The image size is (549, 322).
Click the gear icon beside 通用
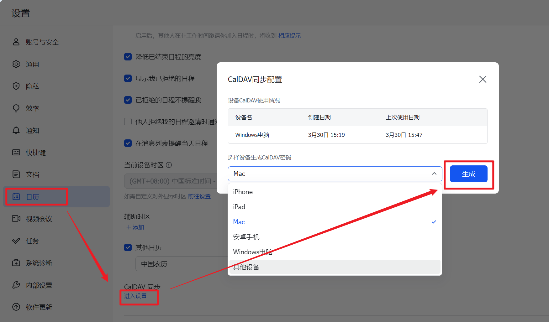[x=16, y=64]
